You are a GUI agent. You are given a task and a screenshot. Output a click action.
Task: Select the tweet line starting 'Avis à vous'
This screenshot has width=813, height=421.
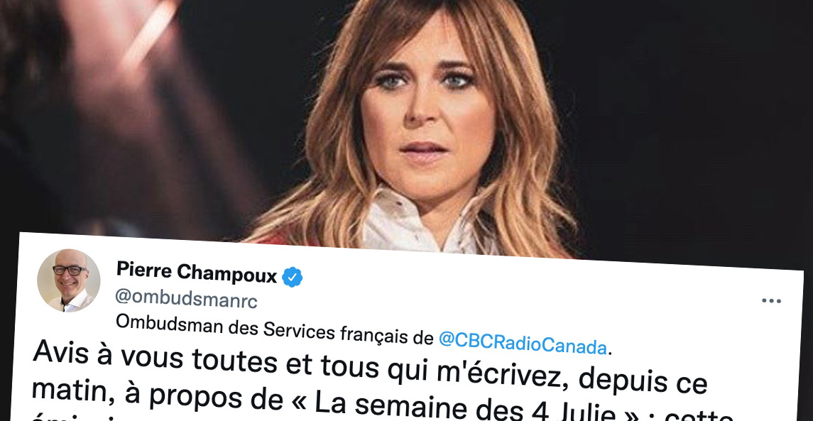click(370, 366)
